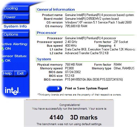Click the green Sensor Status OK indicator

coord(2,61)
